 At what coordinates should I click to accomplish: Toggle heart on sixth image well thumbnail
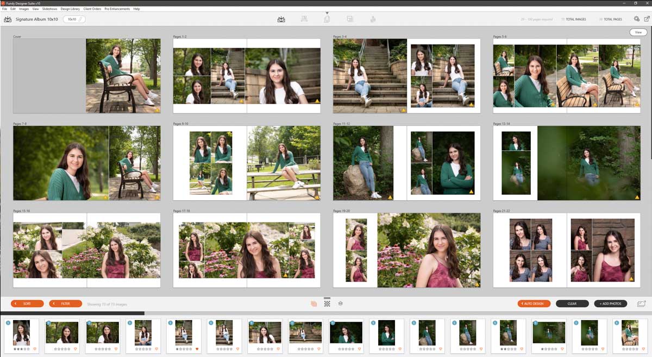coord(237,349)
